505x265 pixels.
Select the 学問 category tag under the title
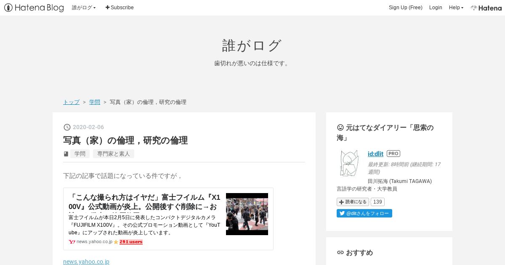[x=80, y=154]
